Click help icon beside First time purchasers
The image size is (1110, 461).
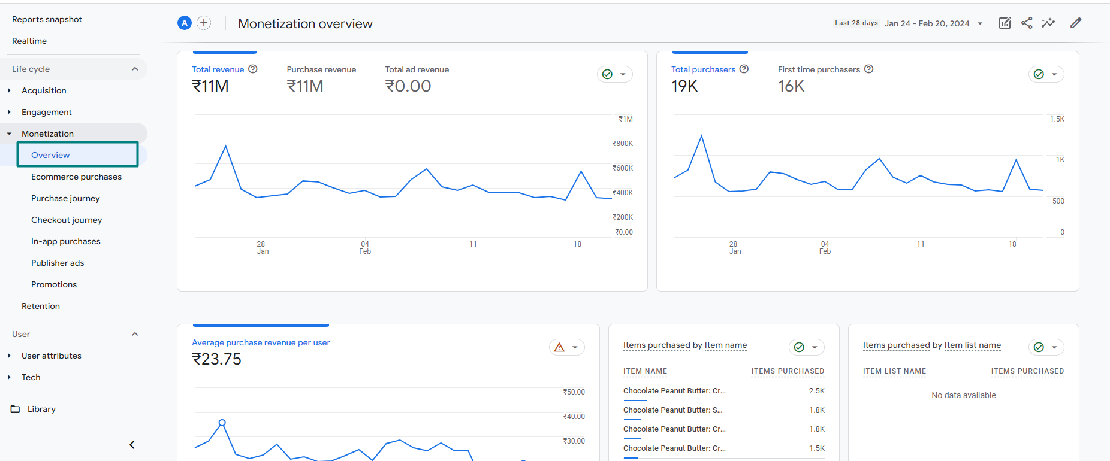tap(869, 69)
